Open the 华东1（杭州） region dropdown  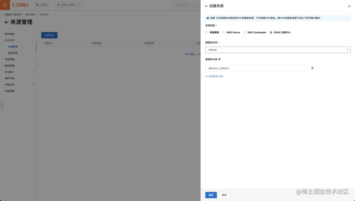pos(69,5)
